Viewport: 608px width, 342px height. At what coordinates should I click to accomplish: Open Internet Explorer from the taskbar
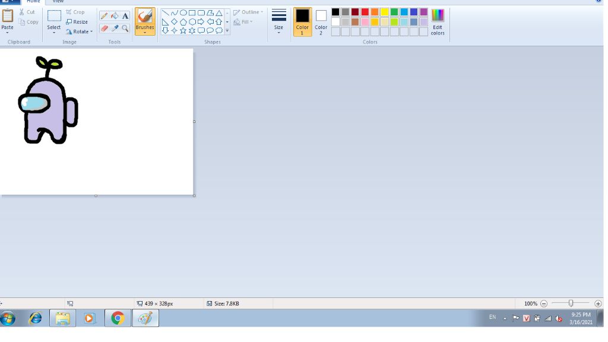[x=35, y=318]
